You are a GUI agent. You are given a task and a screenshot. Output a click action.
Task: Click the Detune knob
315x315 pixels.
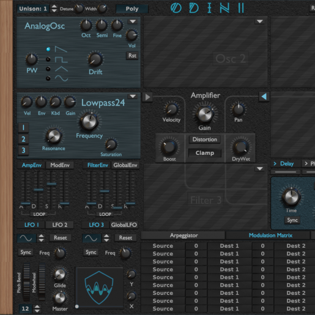coord(79,9)
